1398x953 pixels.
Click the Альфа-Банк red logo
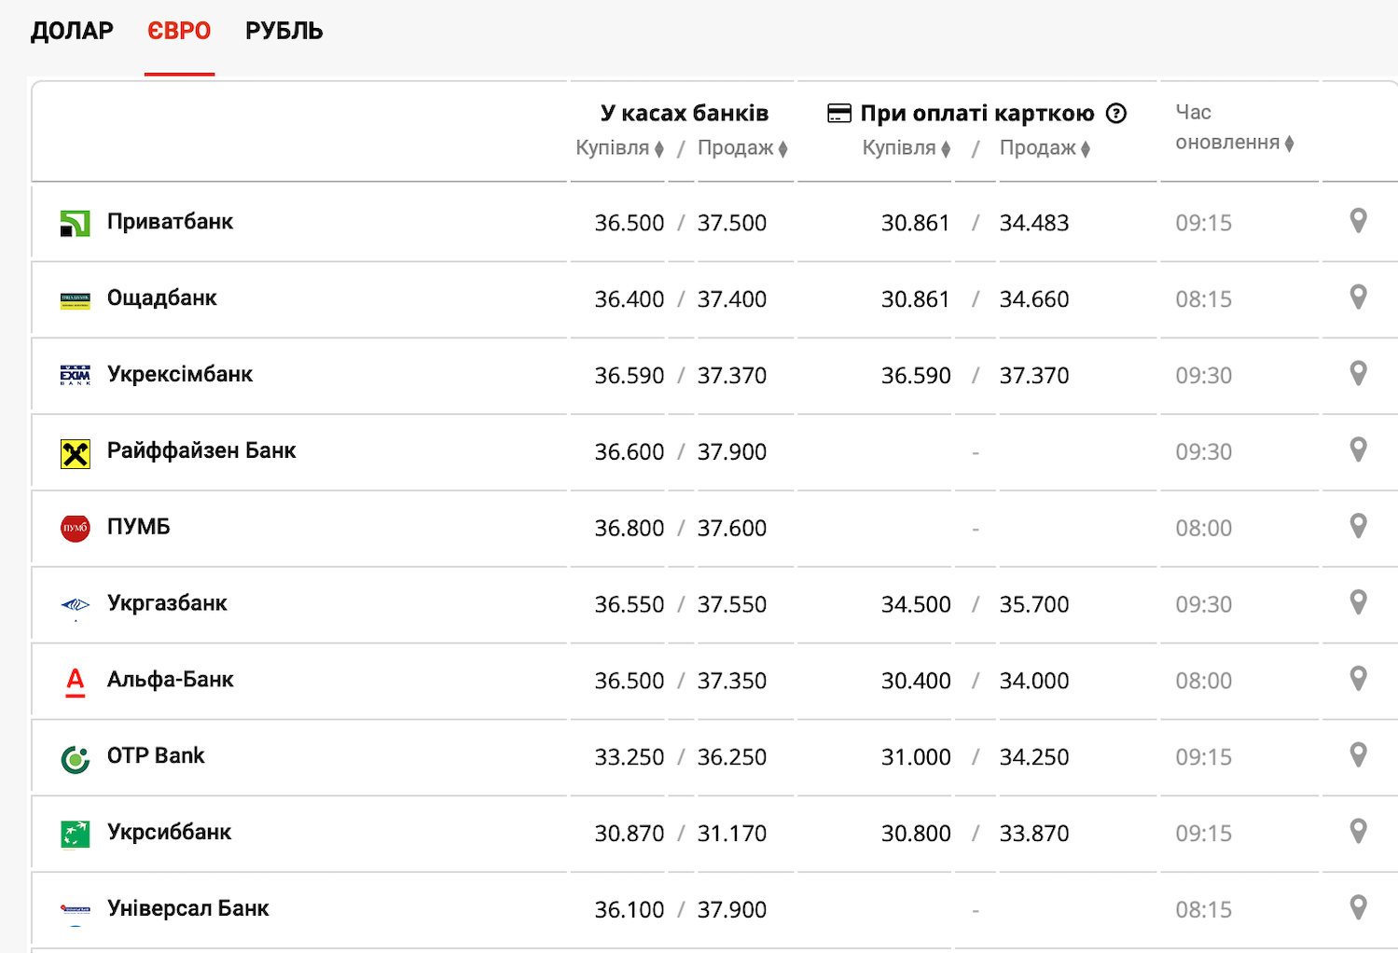(76, 682)
